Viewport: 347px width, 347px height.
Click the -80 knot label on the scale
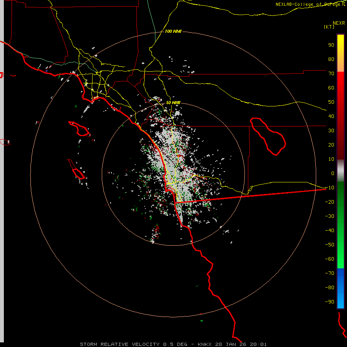click(330, 288)
